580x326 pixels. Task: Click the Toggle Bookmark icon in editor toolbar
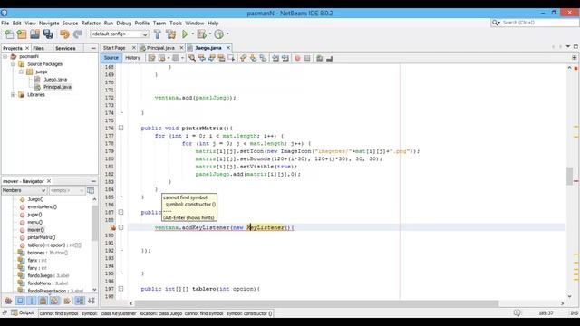(263, 58)
